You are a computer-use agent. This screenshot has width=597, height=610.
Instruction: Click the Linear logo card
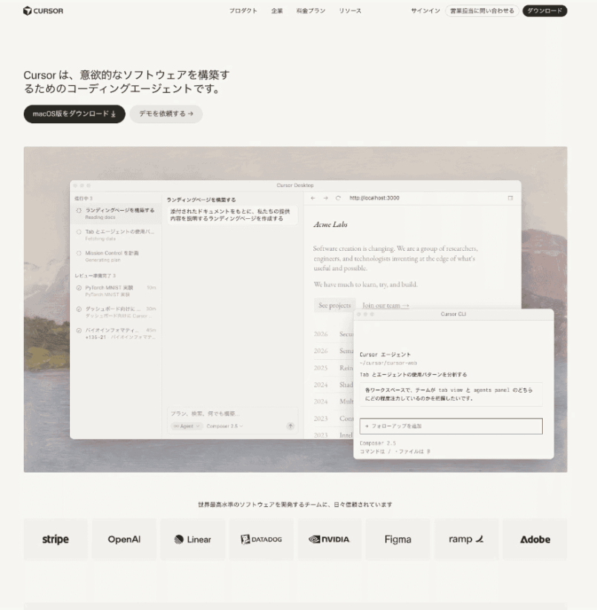tap(192, 540)
